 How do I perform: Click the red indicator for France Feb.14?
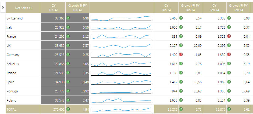(x=229, y=36)
